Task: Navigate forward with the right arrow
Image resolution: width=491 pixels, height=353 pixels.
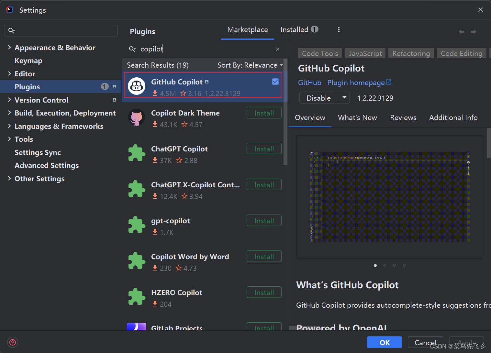Action: click(x=474, y=32)
